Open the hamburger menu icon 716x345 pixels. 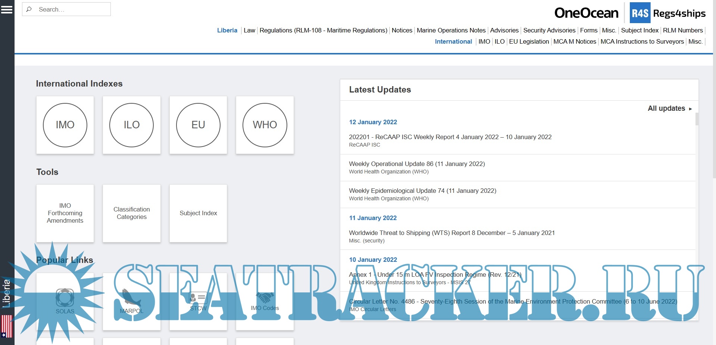[x=7, y=9]
